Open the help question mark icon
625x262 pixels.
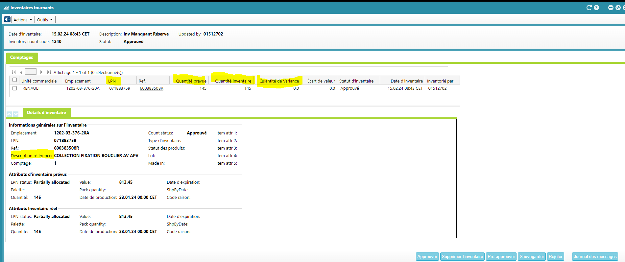(596, 8)
